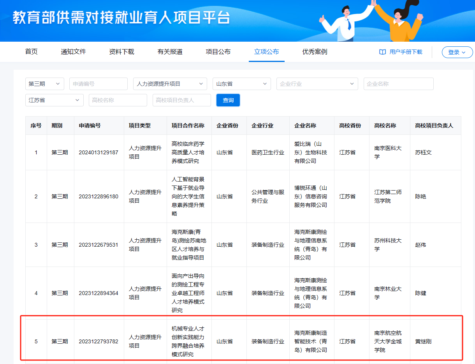475x364 pixels.
Task: Expand the 山东省 enterprise province dropdown
Action: [x=242, y=84]
